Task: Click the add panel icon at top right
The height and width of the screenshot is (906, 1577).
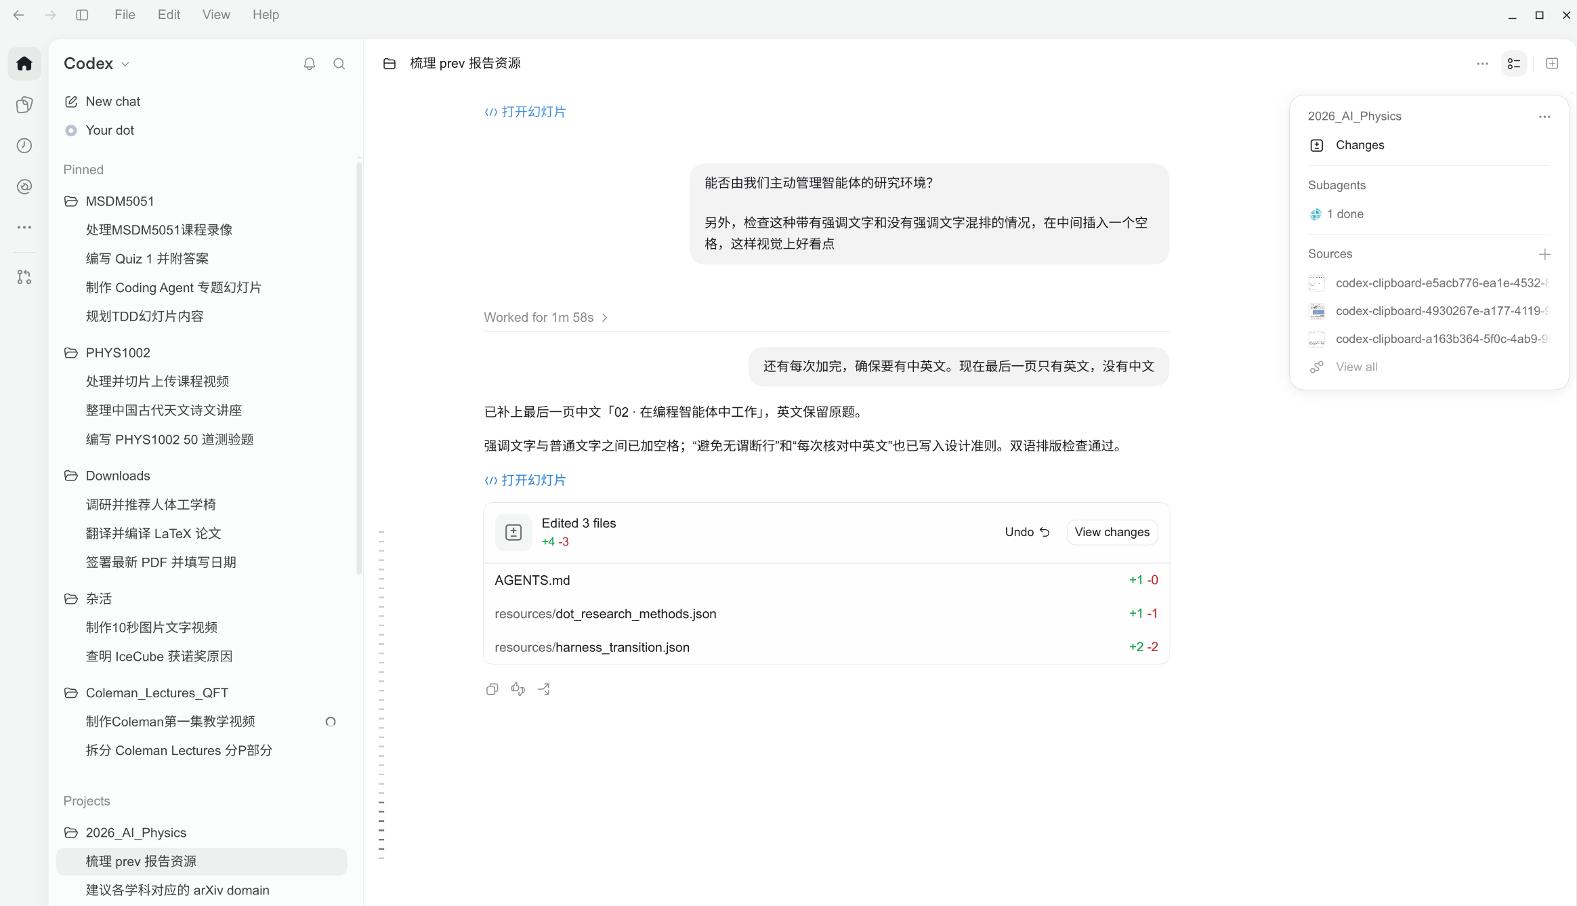Action: pyautogui.click(x=1552, y=64)
